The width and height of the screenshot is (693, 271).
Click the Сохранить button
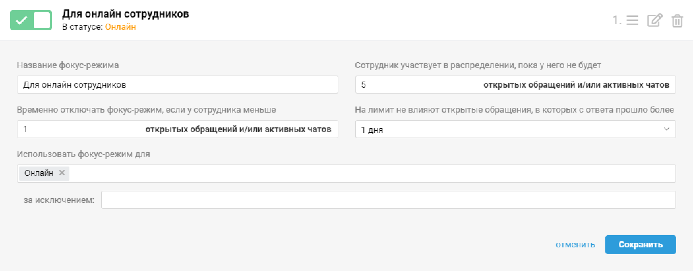(x=640, y=245)
